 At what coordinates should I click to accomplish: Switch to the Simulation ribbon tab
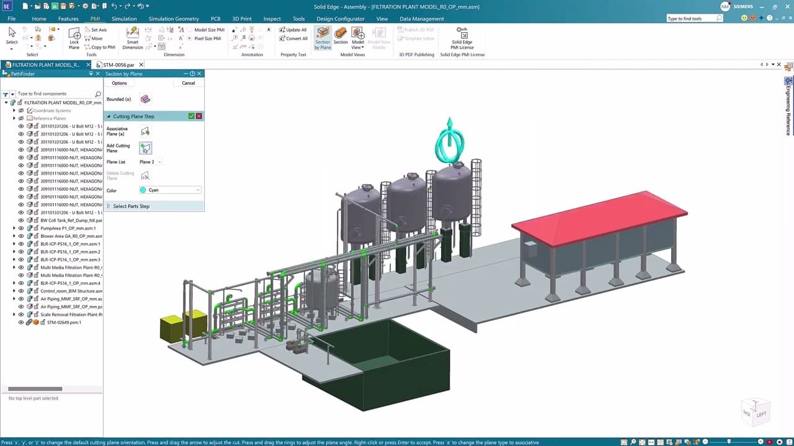click(124, 19)
